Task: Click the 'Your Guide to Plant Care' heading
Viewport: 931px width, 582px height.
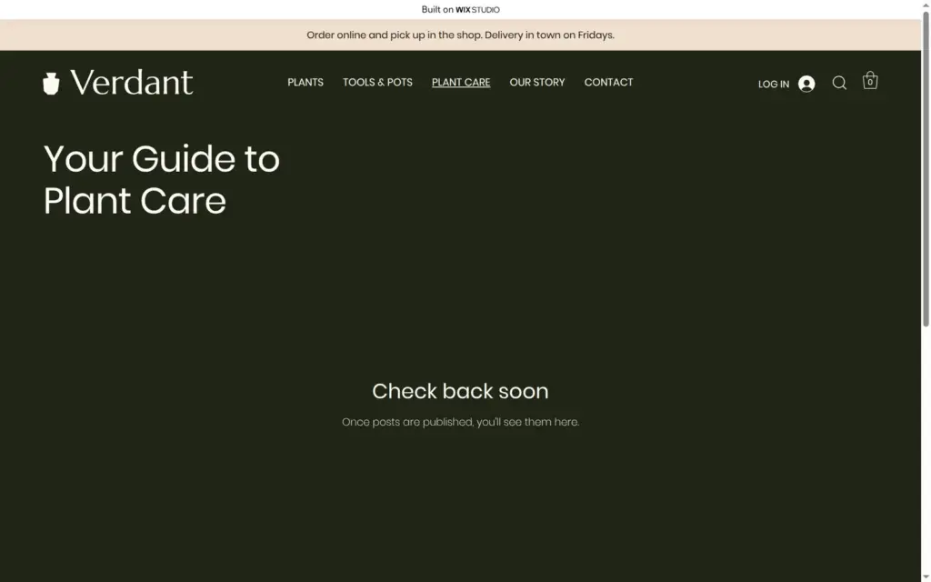Action: pyautogui.click(x=162, y=179)
